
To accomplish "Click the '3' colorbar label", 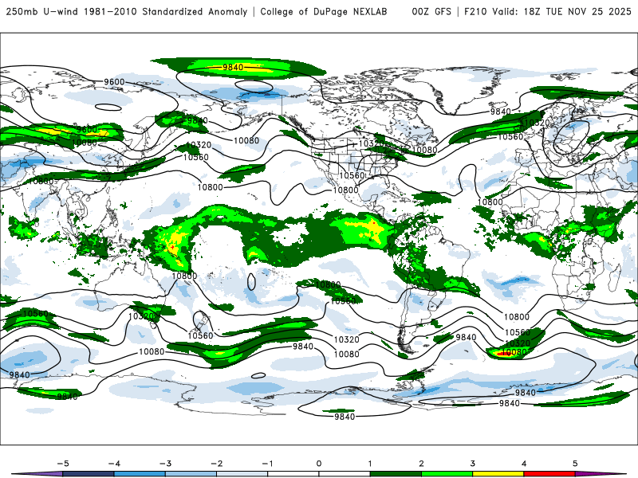I will 472,464.
